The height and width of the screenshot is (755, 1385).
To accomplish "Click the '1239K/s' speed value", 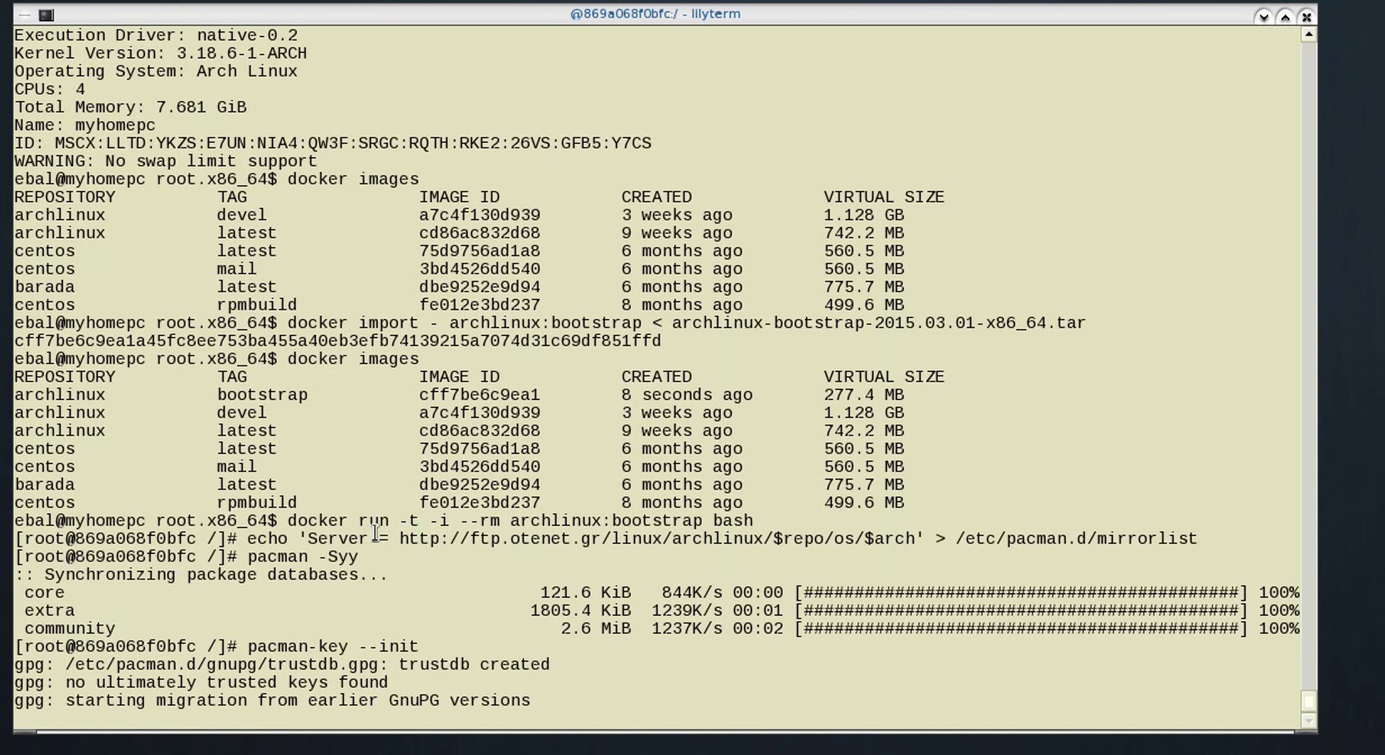I will [687, 611].
